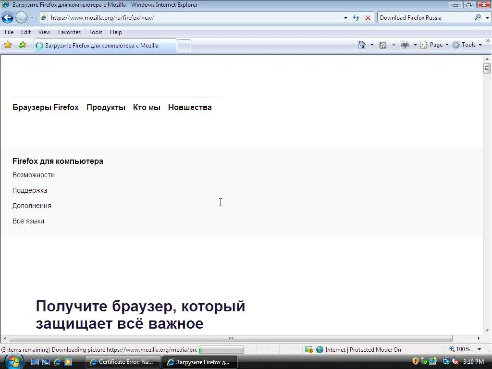This screenshot has height=369, width=492.
Task: Launch Internet Explorer from quick launch
Action: pos(57,362)
